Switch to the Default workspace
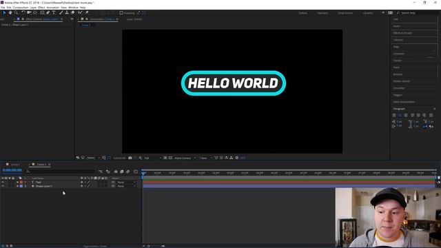The width and height of the screenshot is (441, 248). tap(303, 13)
